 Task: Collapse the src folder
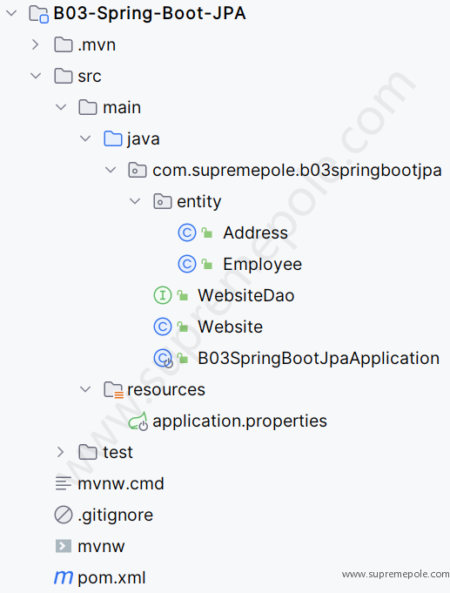coord(36,76)
